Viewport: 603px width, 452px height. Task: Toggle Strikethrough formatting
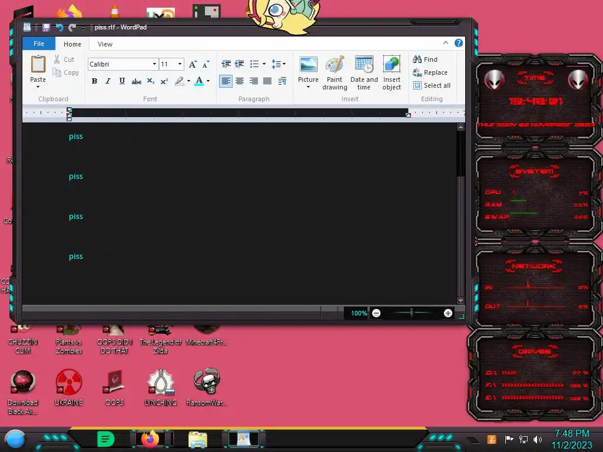coord(136,81)
